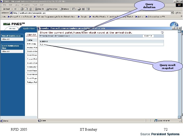Image resolution: width=183 pixels, height=137 pixels.
Task: Click the help icon at Results window top right
Action: coord(162,32)
